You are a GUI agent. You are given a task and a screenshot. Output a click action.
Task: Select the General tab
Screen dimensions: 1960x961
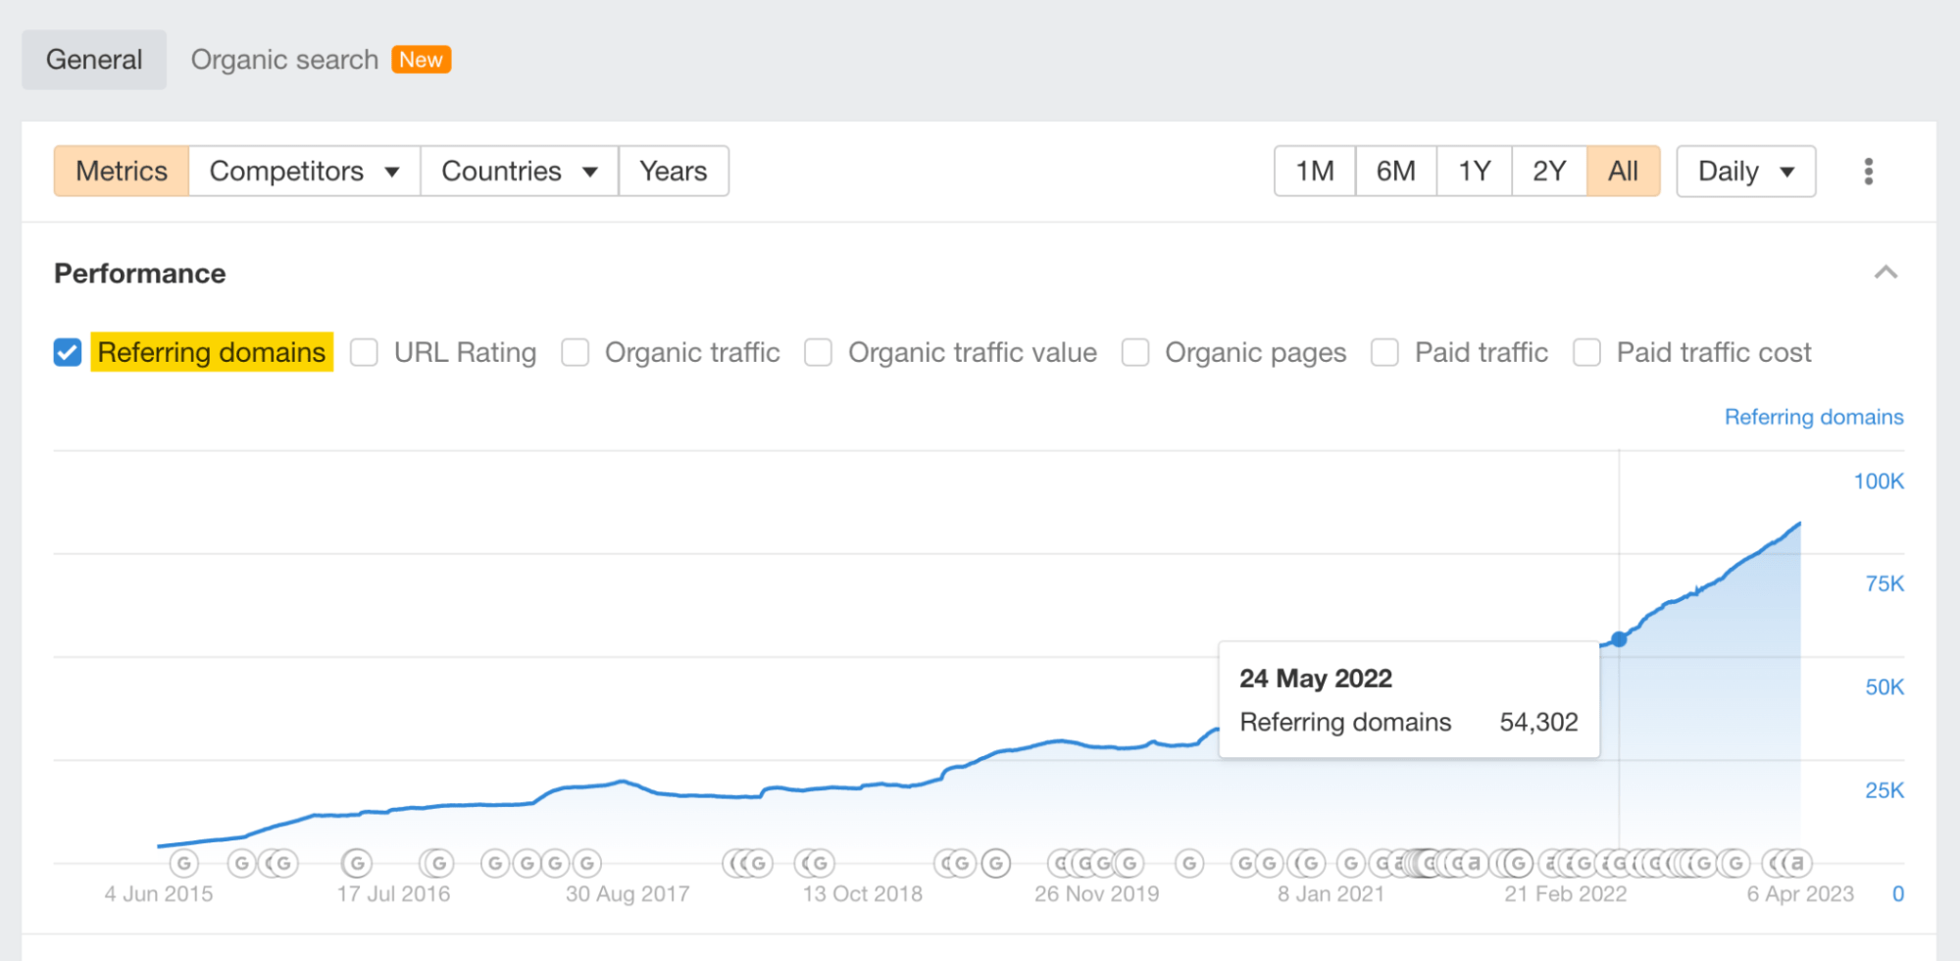[93, 59]
